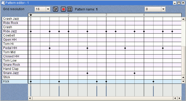Image resolution: width=186 pixels, height=101 pixels.
Task: Open the pattern size dropdown showing 8
Action: coord(163,9)
